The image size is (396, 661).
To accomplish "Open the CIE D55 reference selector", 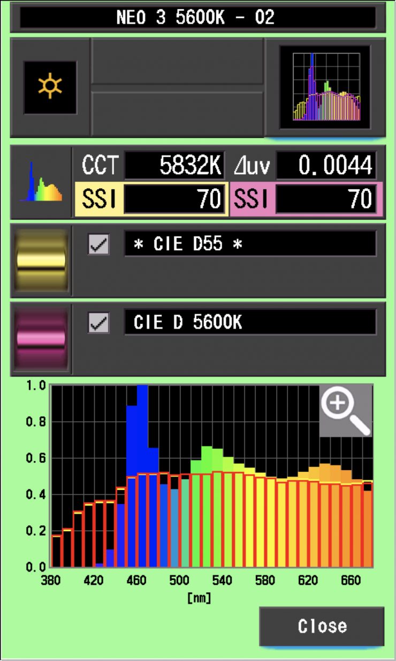I will 250,244.
